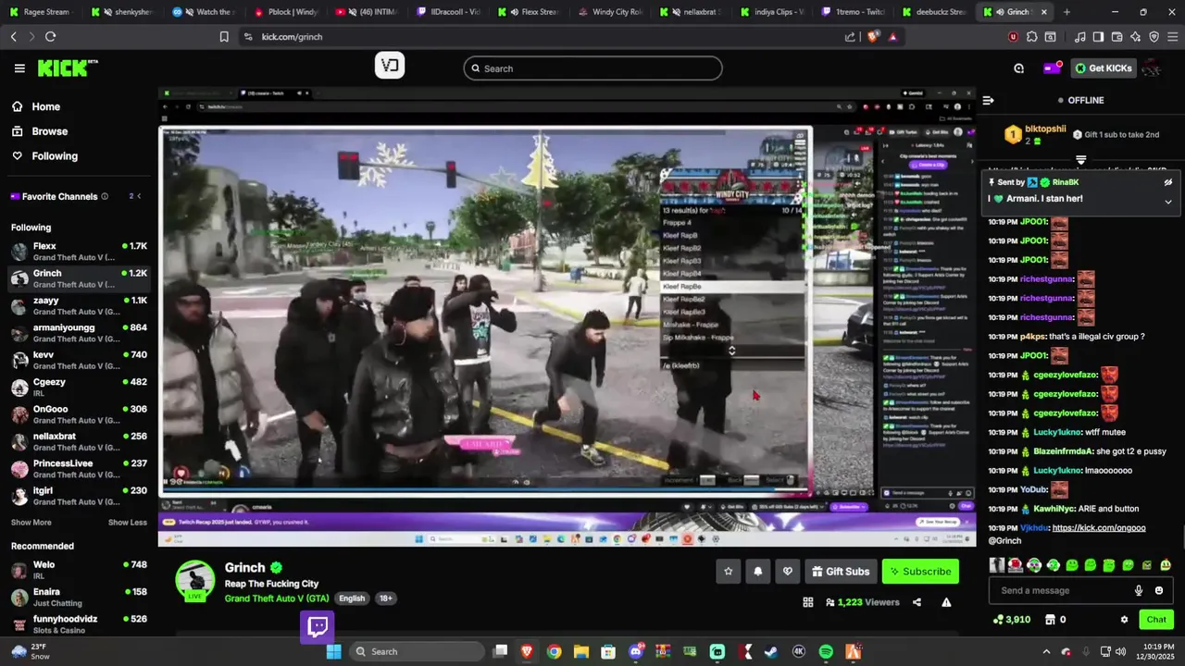Screen dimensions: 1185x666
Task: Reload the page
Action: [x=50, y=37]
